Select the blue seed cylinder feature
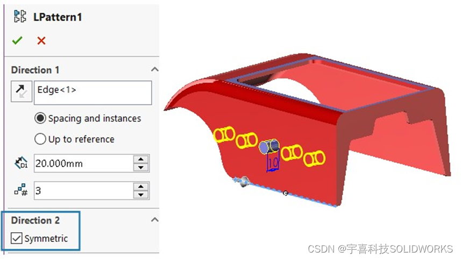Image resolution: width=461 pixels, height=259 pixels. coord(269,146)
